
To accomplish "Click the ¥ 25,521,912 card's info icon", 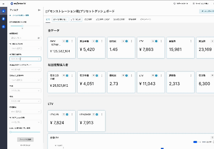I will [x=67, y=76].
